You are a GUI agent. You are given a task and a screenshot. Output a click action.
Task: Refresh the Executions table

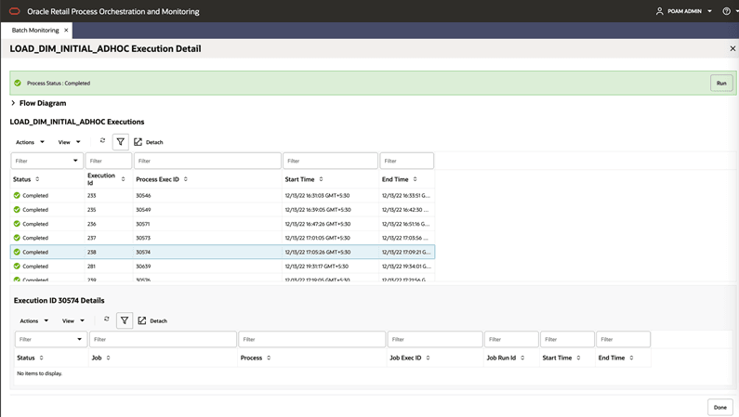pyautogui.click(x=102, y=140)
